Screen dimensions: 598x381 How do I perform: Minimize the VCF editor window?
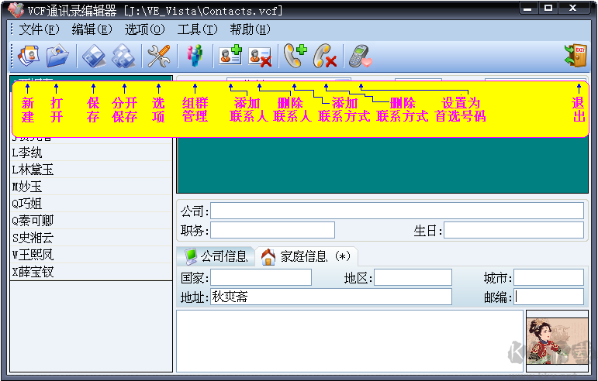[528, 9]
